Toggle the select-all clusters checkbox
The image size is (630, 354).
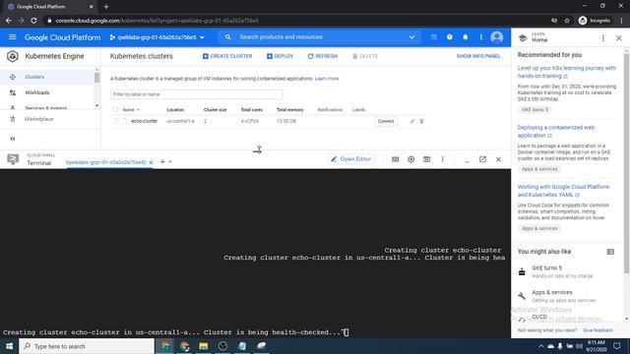click(116, 109)
